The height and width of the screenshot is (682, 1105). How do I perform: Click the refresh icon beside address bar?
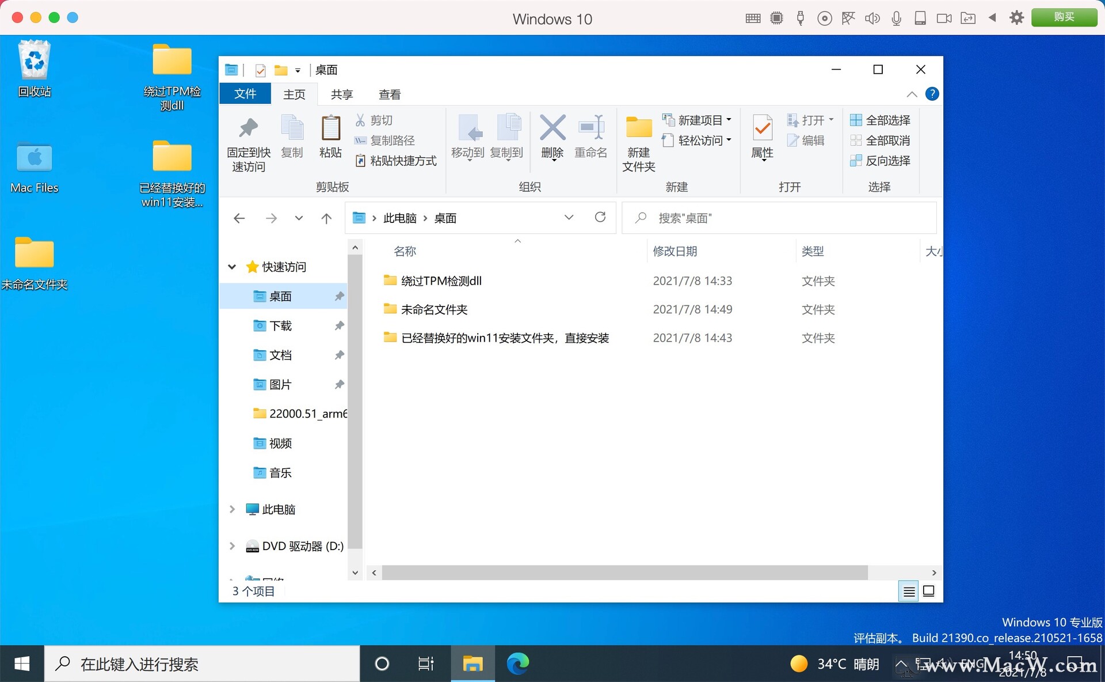point(600,217)
